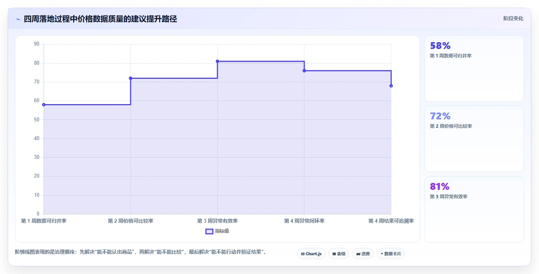Viewport: 539px width, 274px height.
Task: Click the 81% stat card value
Action: click(439, 187)
